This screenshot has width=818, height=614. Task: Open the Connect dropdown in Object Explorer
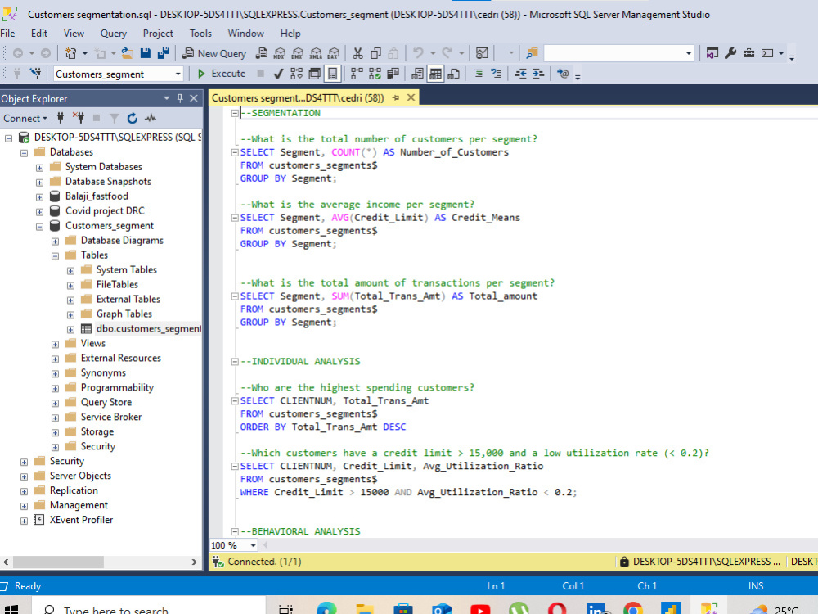click(25, 119)
